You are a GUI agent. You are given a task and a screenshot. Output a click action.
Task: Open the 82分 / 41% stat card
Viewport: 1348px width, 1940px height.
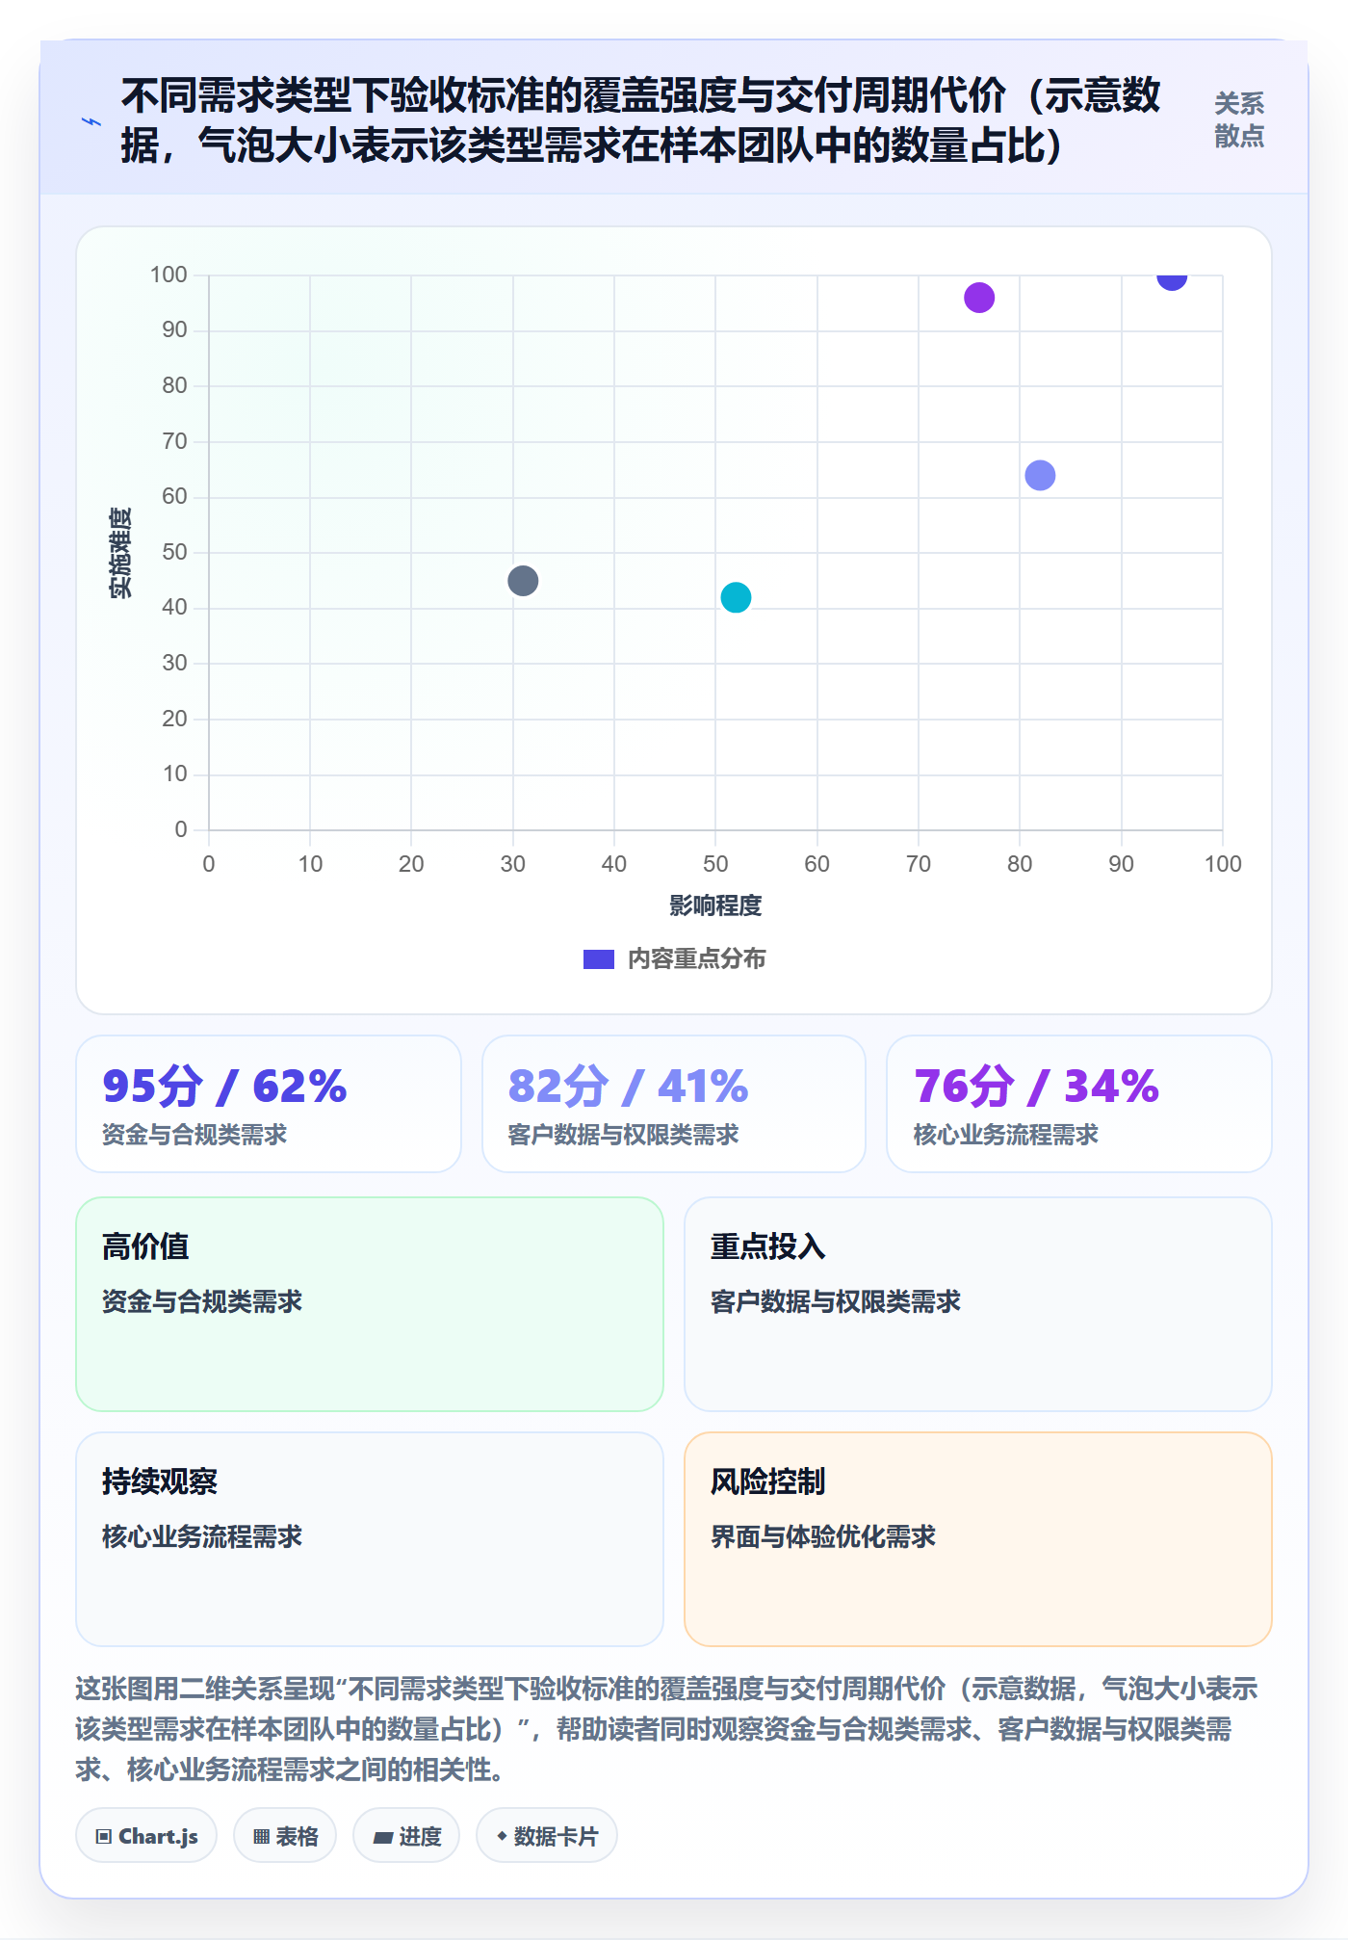674,1104
